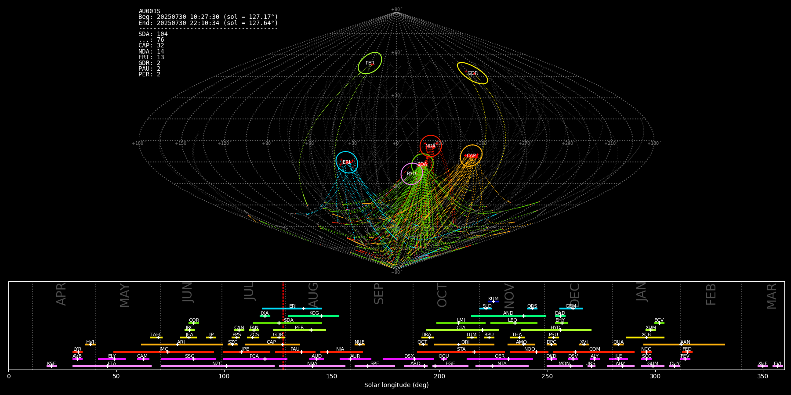
Task: Select the AND shower bar in timeline
Action: coord(508,316)
